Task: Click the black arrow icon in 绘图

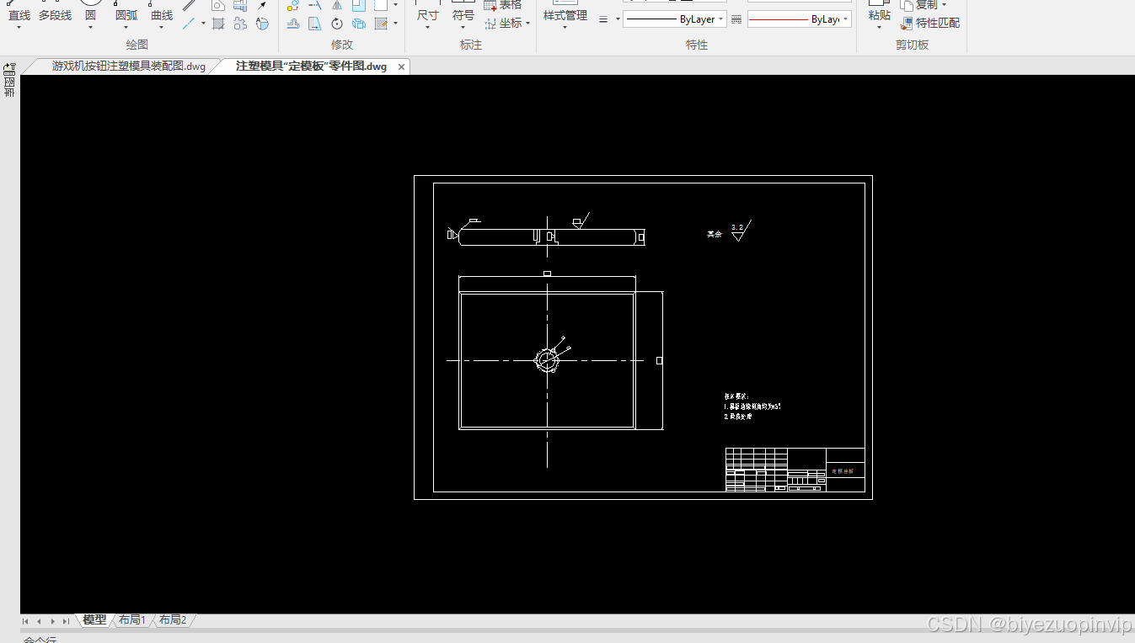Action: tap(262, 5)
